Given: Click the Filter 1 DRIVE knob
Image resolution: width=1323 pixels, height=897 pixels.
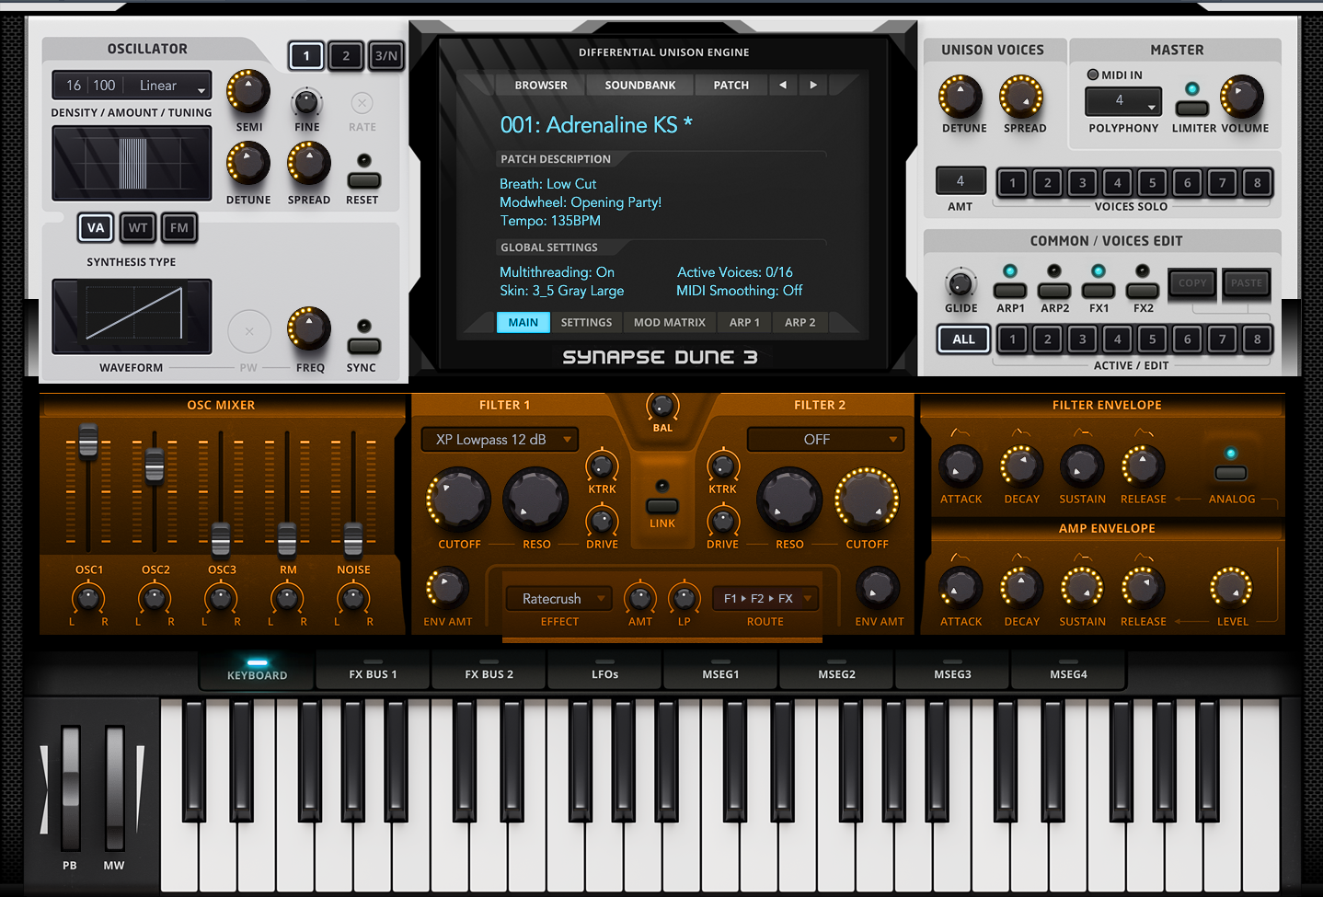Looking at the screenshot, I should coord(602,522).
